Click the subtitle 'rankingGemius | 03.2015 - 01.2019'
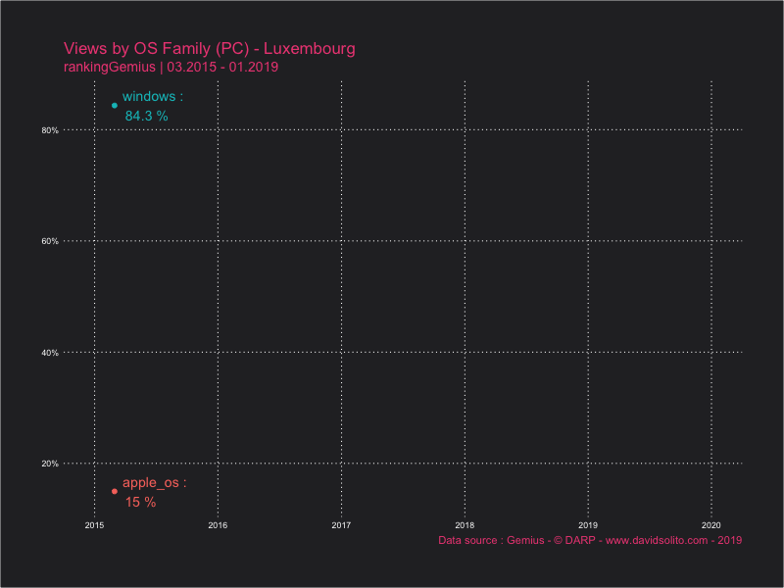 point(171,67)
